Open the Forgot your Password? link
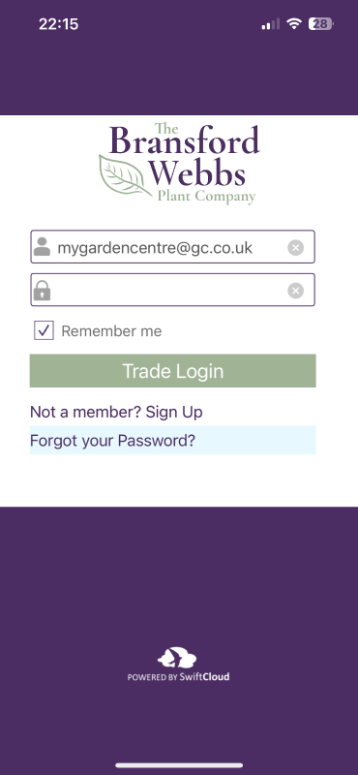 point(112,440)
